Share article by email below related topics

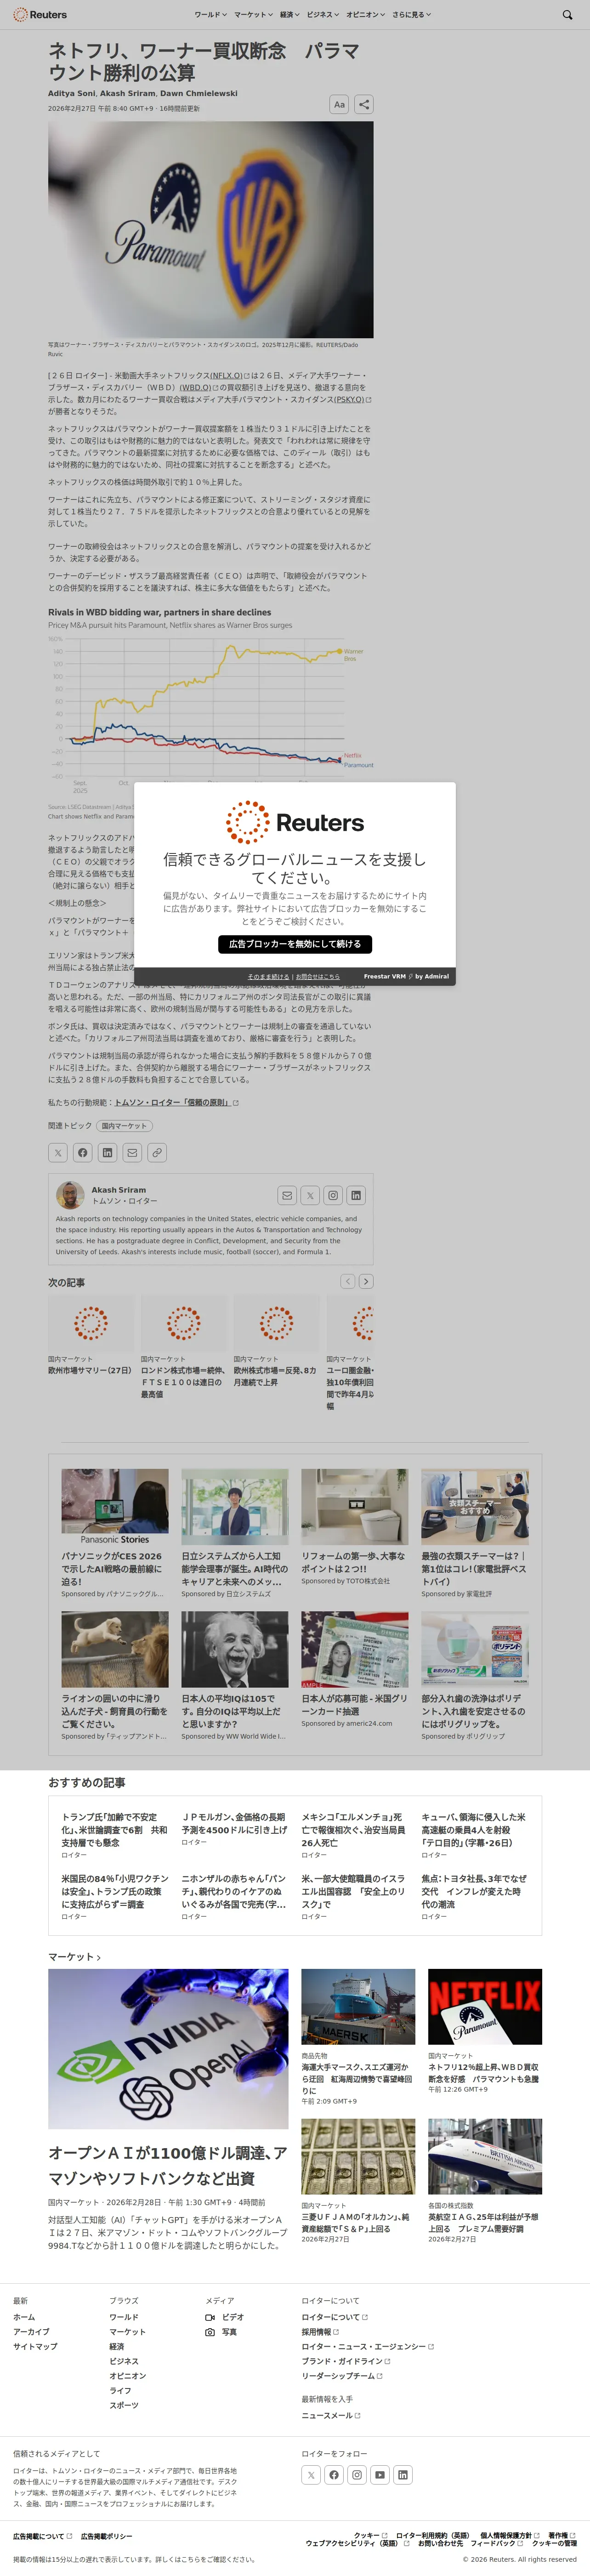pyautogui.click(x=132, y=1152)
